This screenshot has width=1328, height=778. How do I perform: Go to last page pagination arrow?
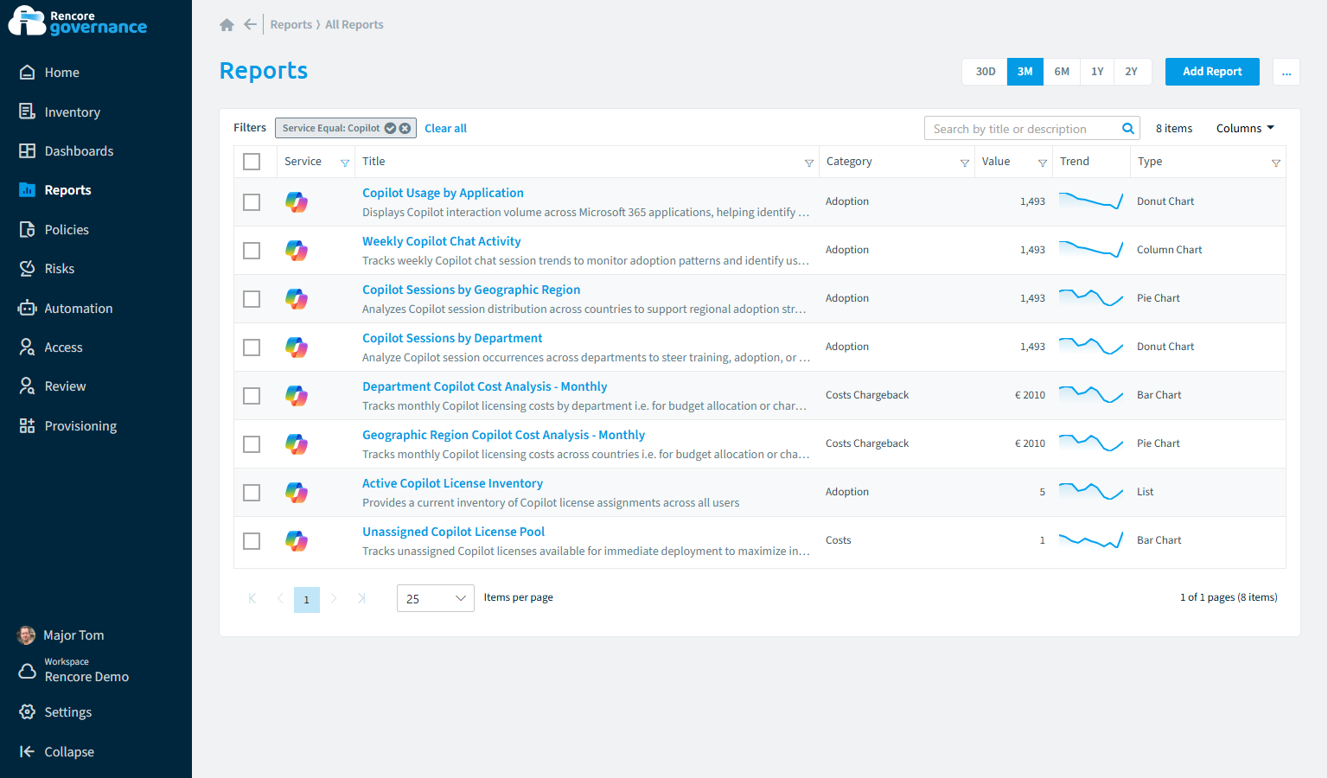(x=361, y=598)
